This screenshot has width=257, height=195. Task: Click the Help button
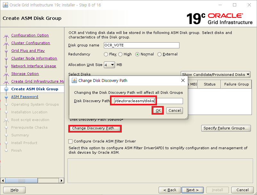click(x=14, y=190)
